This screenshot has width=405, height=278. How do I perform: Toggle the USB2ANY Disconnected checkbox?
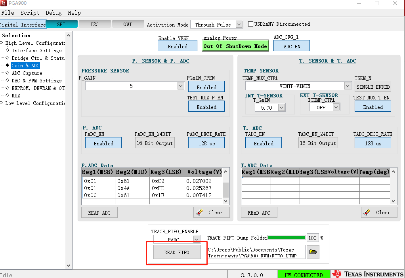[250, 24]
